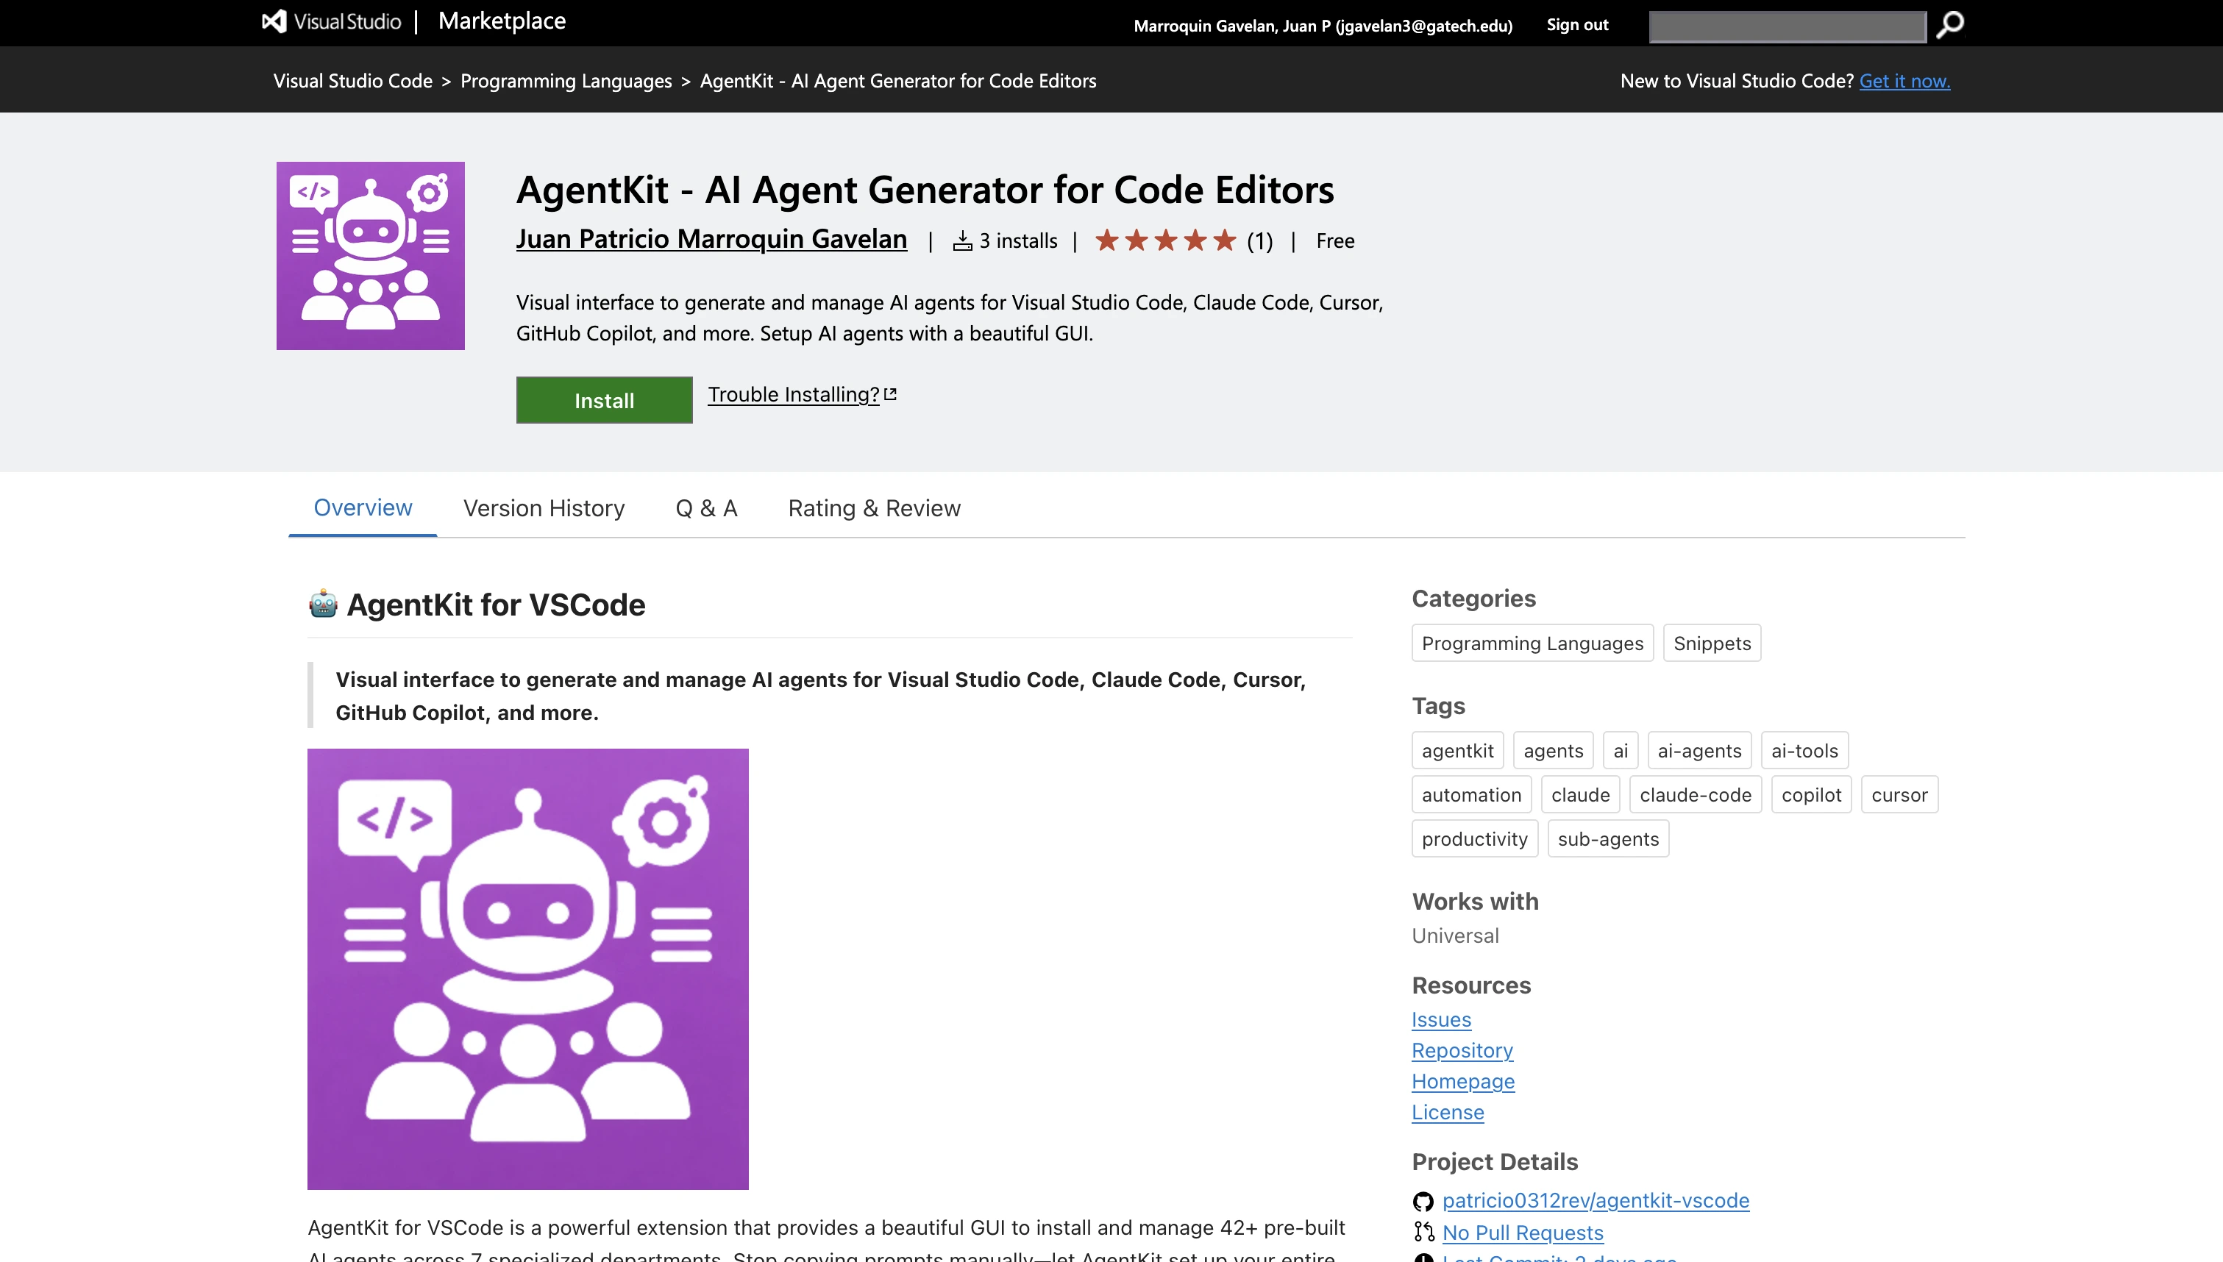
Task: Open patricio0312rev/agentkit-vscode repository link
Action: click(1596, 1200)
